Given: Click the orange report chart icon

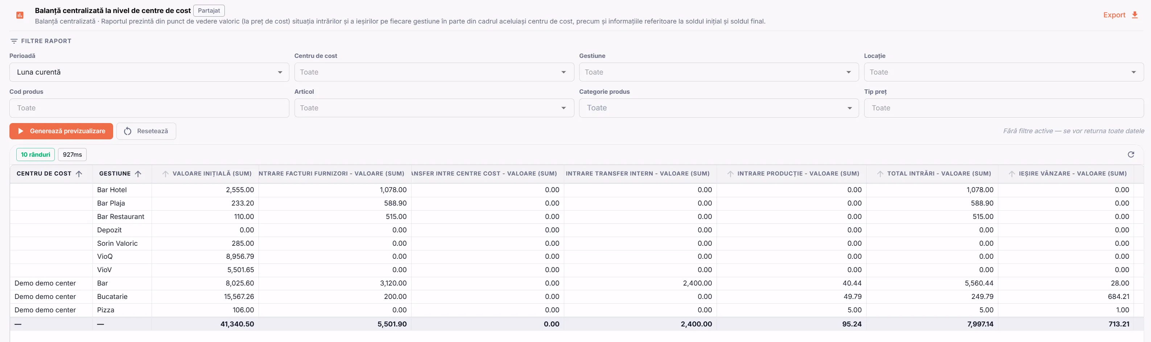Looking at the screenshot, I should click(20, 15).
